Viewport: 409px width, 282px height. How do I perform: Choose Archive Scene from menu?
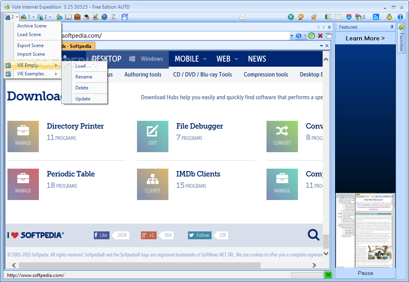[32, 26]
